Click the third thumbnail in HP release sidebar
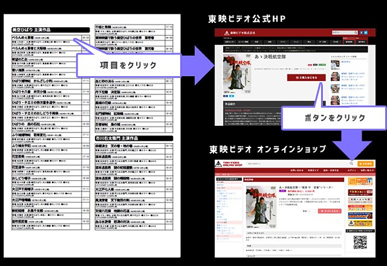387x266 pixels. pyautogui.click(x=335, y=88)
